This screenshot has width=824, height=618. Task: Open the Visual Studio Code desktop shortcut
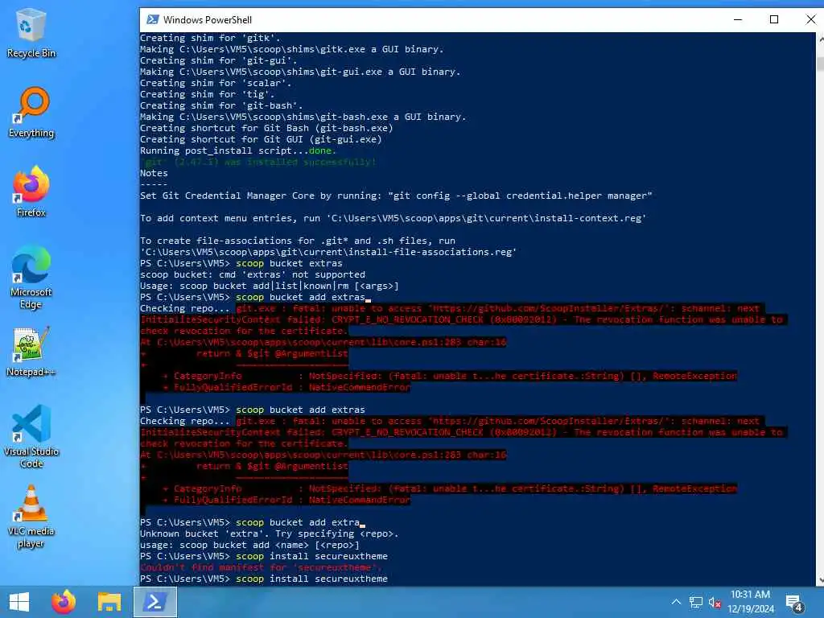(31, 436)
